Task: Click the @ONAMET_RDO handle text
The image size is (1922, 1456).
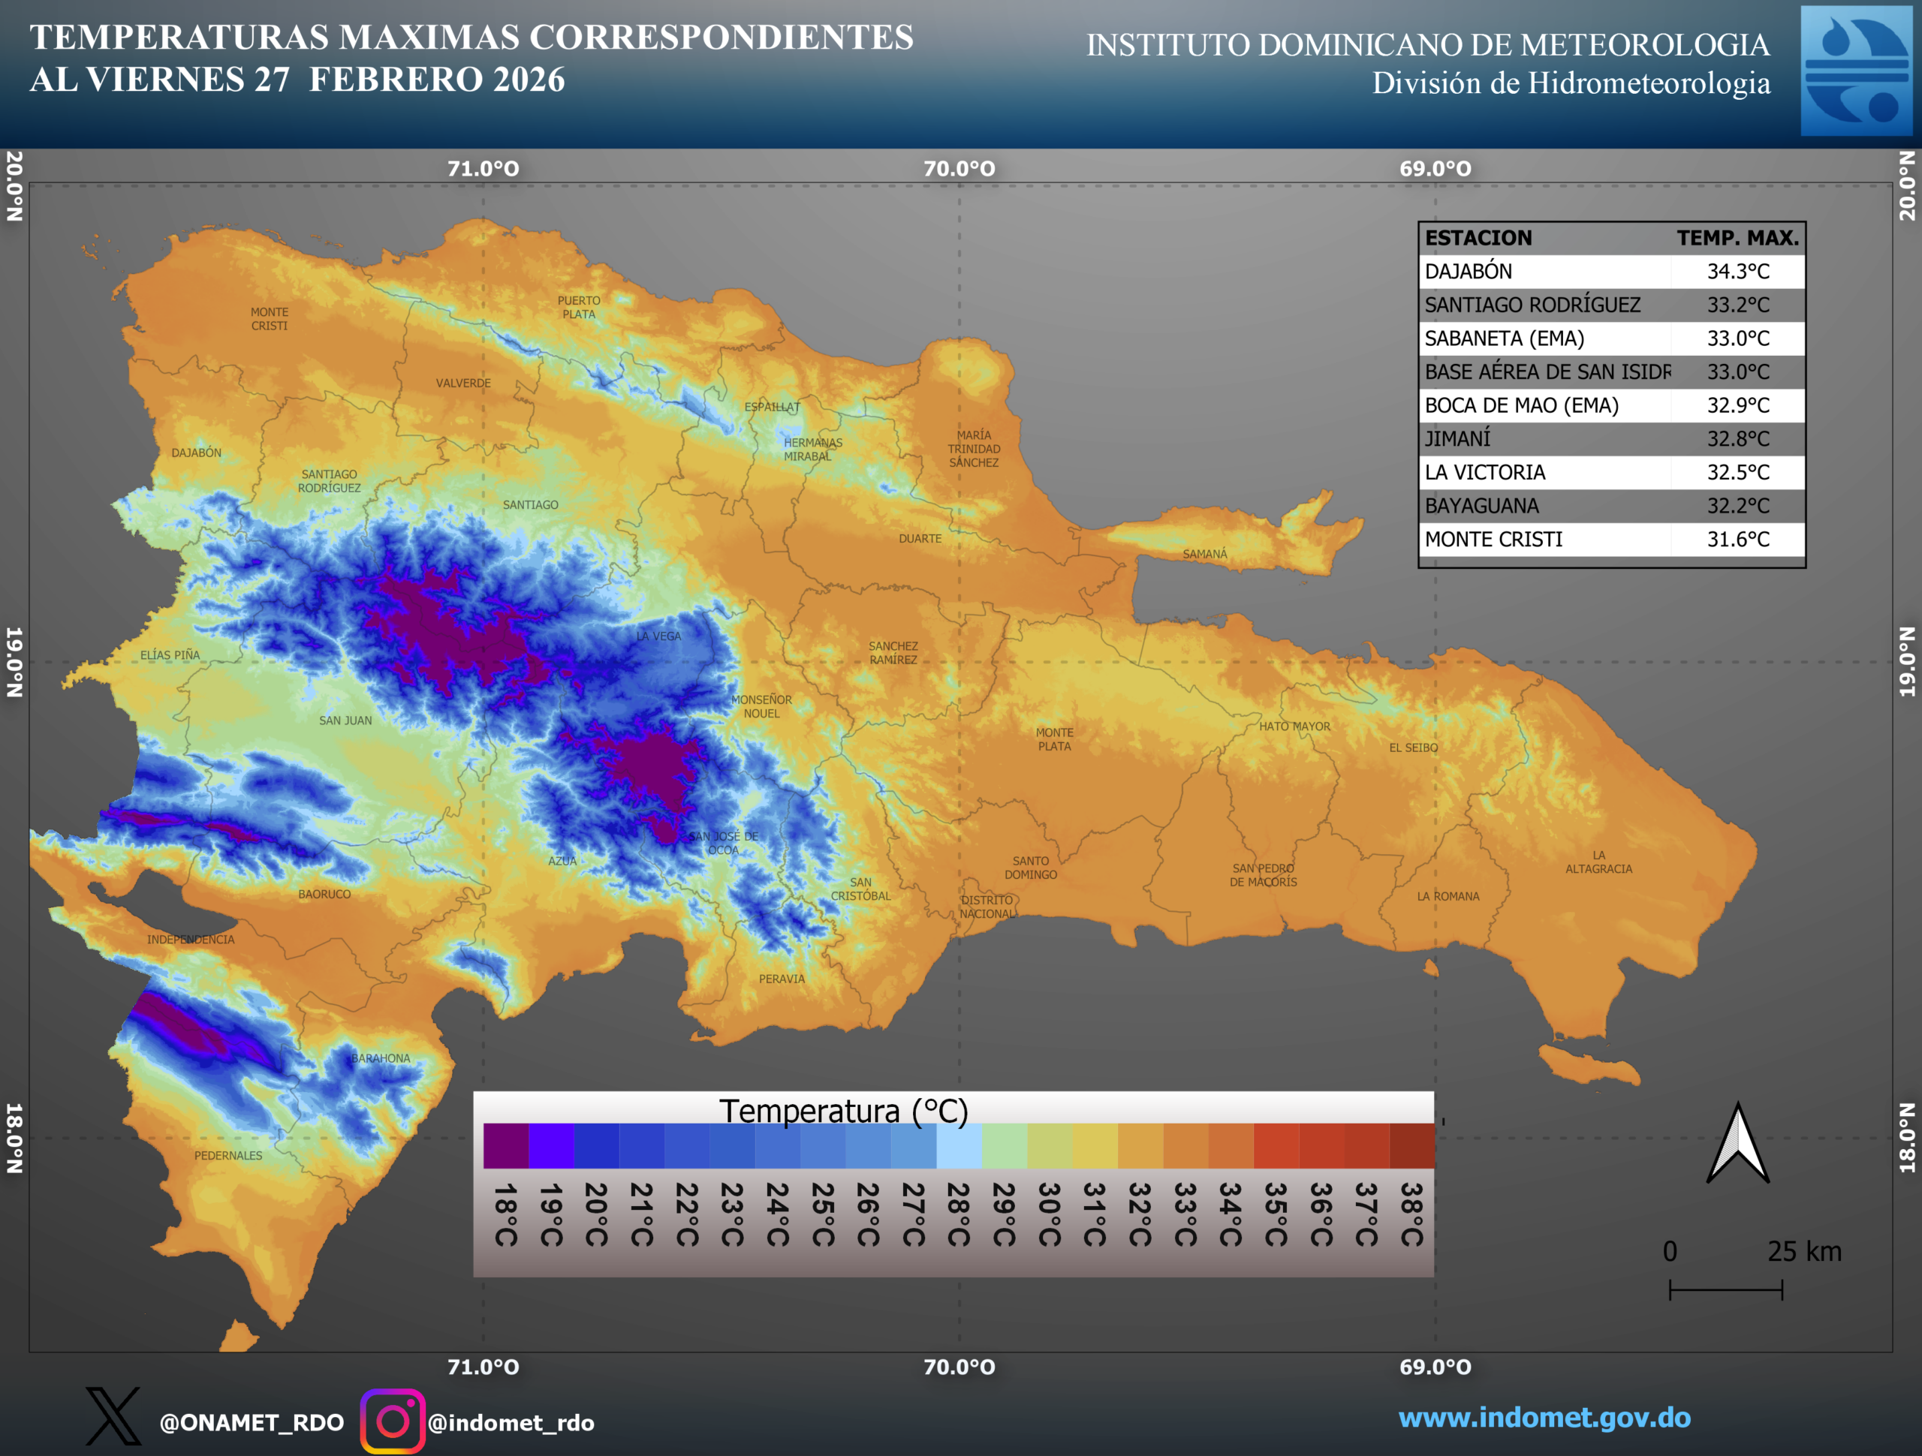Action: tap(252, 1422)
